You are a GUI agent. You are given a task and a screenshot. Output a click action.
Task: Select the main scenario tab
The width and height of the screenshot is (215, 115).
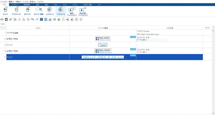3,24
